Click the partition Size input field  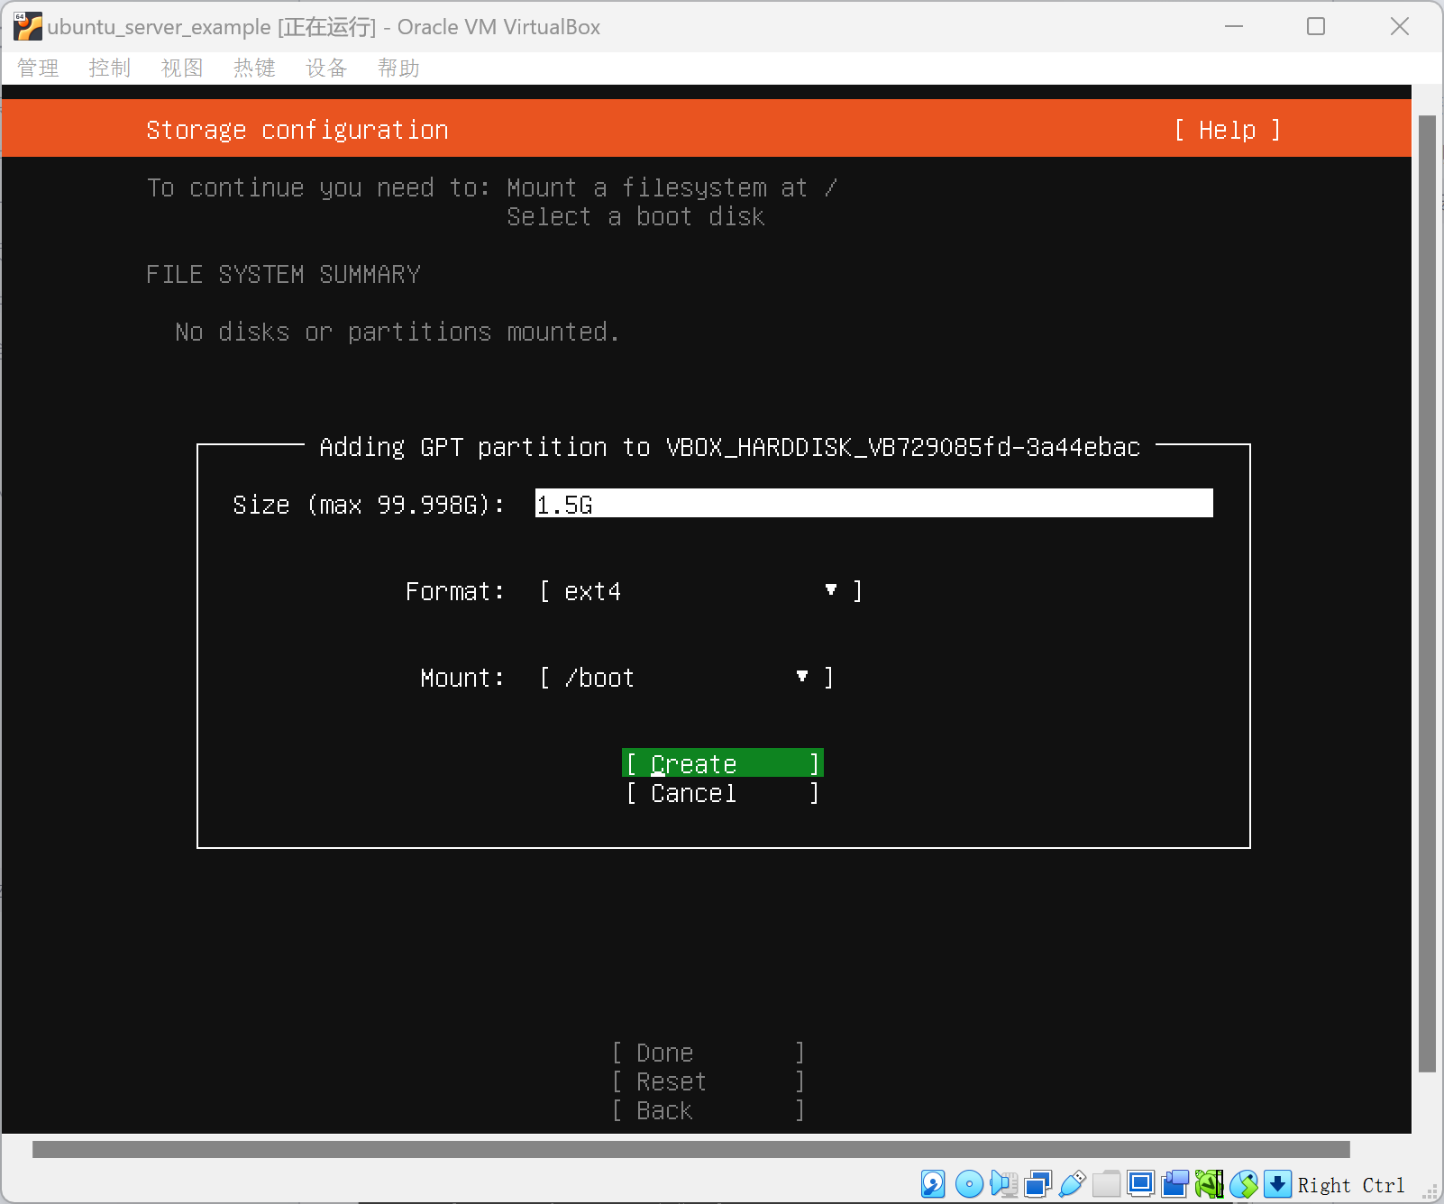pos(873,504)
